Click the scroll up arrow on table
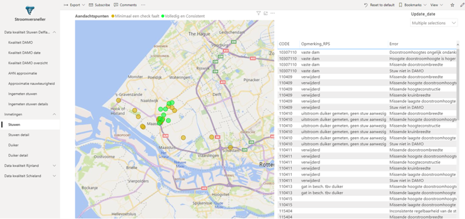Image resolution: width=465 pixels, height=219 pixels. click(x=458, y=44)
